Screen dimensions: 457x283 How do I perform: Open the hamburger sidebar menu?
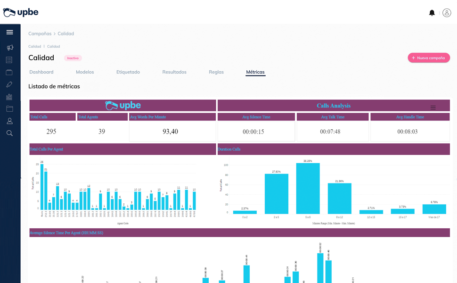point(9,32)
